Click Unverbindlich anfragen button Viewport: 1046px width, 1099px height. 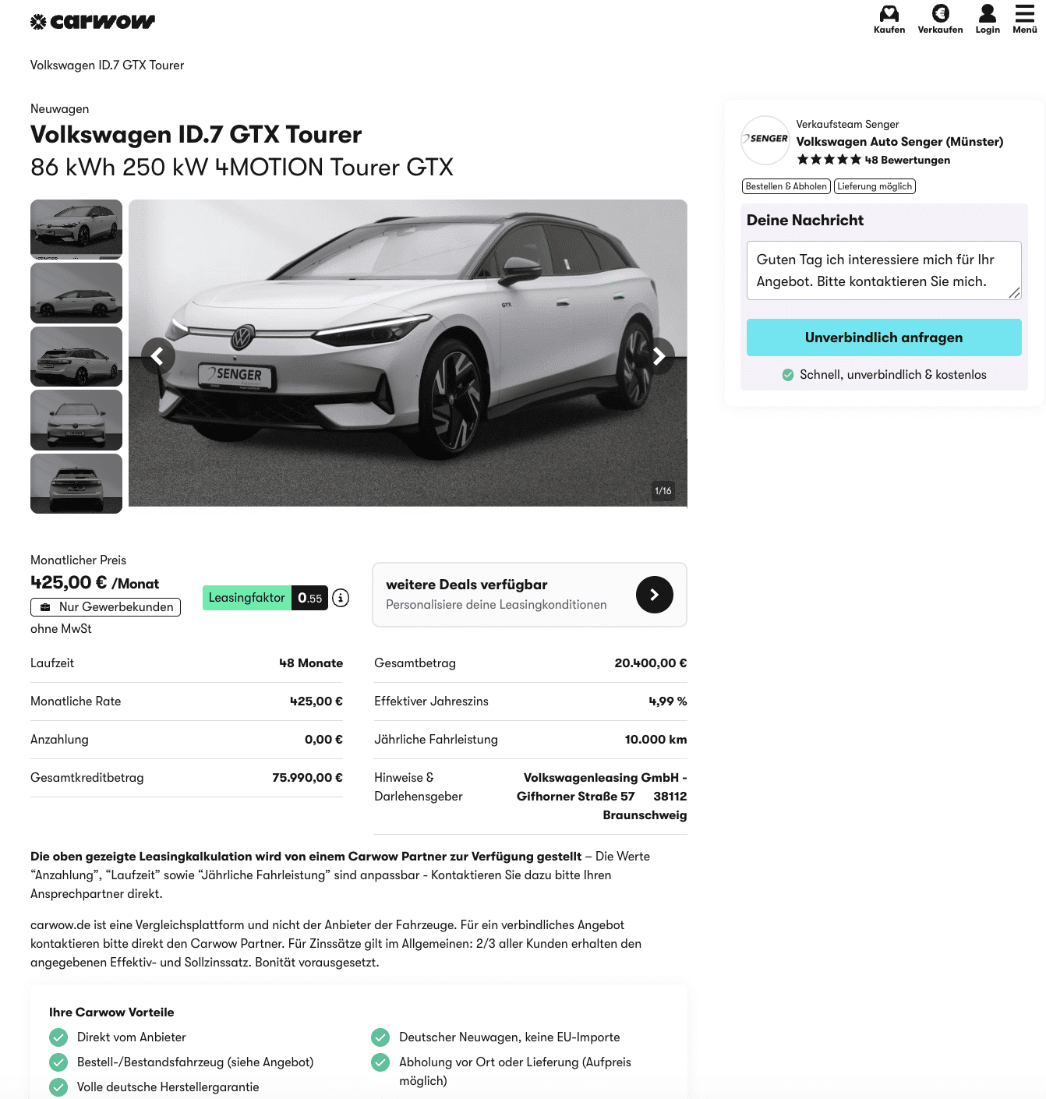[884, 337]
